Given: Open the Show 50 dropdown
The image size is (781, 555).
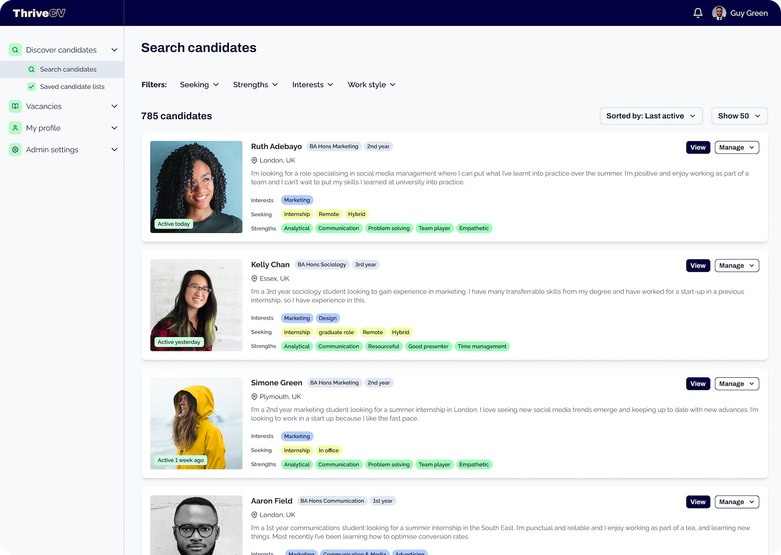Looking at the screenshot, I should [739, 116].
